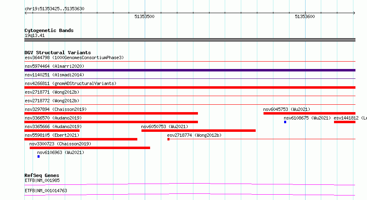Open the nsv6106963 (Wu2021) label
This screenshot has height=200, width=367.
[61, 152]
